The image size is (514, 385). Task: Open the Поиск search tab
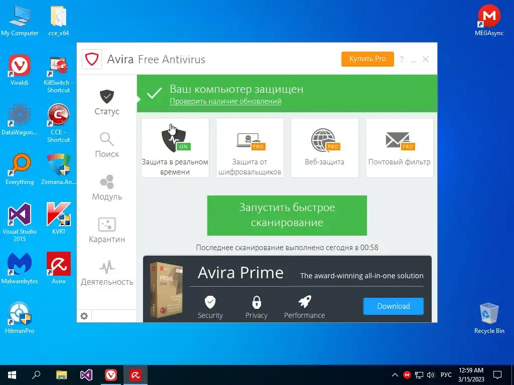(107, 145)
